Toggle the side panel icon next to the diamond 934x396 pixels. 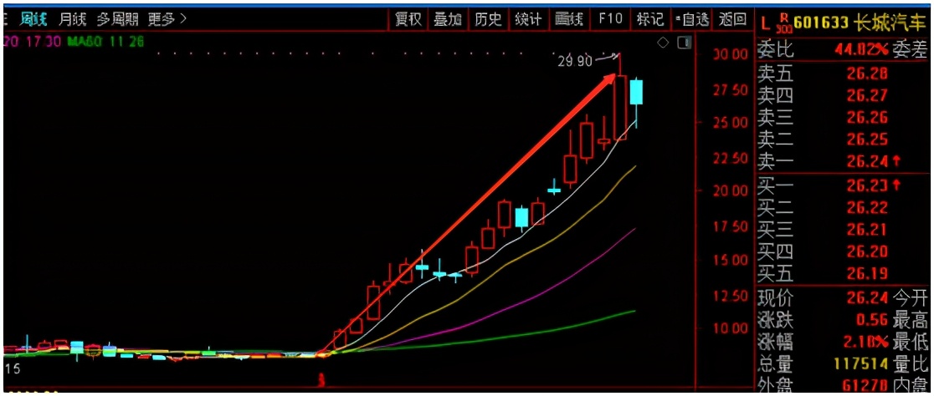(x=685, y=43)
